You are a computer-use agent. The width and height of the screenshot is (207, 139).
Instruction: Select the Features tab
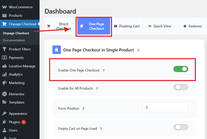(x=193, y=26)
